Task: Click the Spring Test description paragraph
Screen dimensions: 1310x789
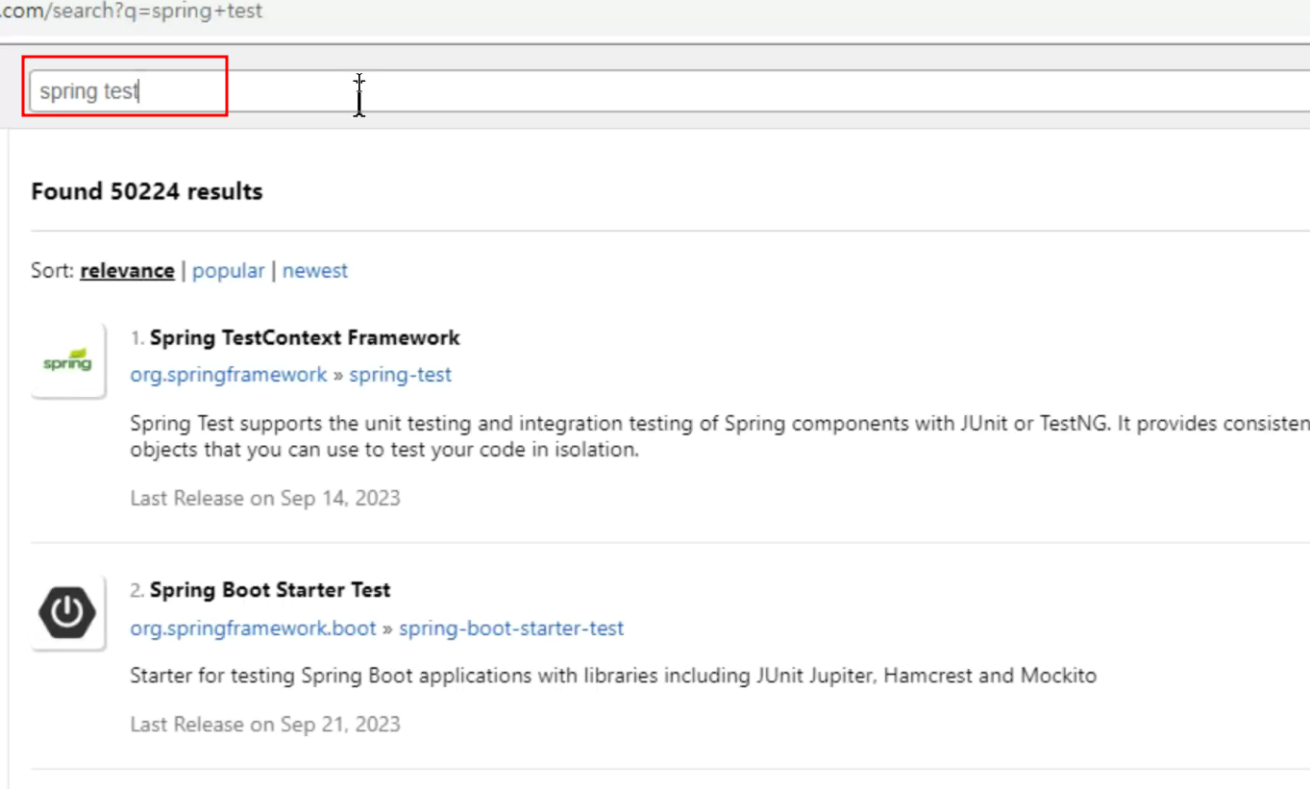Action: point(720,436)
